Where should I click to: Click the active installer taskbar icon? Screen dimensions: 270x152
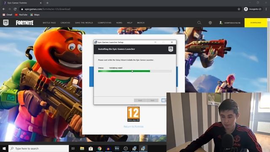(x=143, y=148)
